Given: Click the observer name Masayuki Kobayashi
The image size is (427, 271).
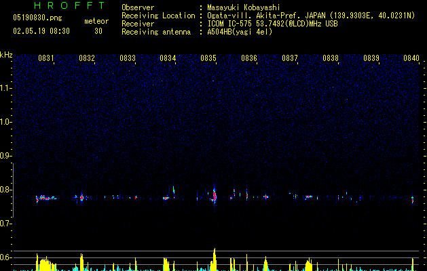Looking at the screenshot, I should [x=244, y=7].
